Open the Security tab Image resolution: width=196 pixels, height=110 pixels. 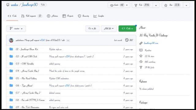[83, 16]
